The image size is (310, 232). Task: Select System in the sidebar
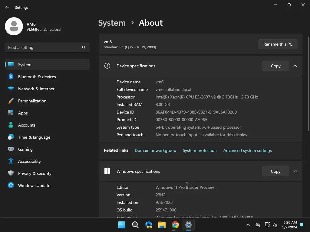coord(47,65)
